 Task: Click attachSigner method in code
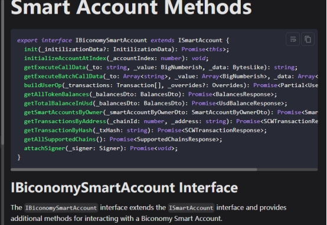[x=45, y=148]
